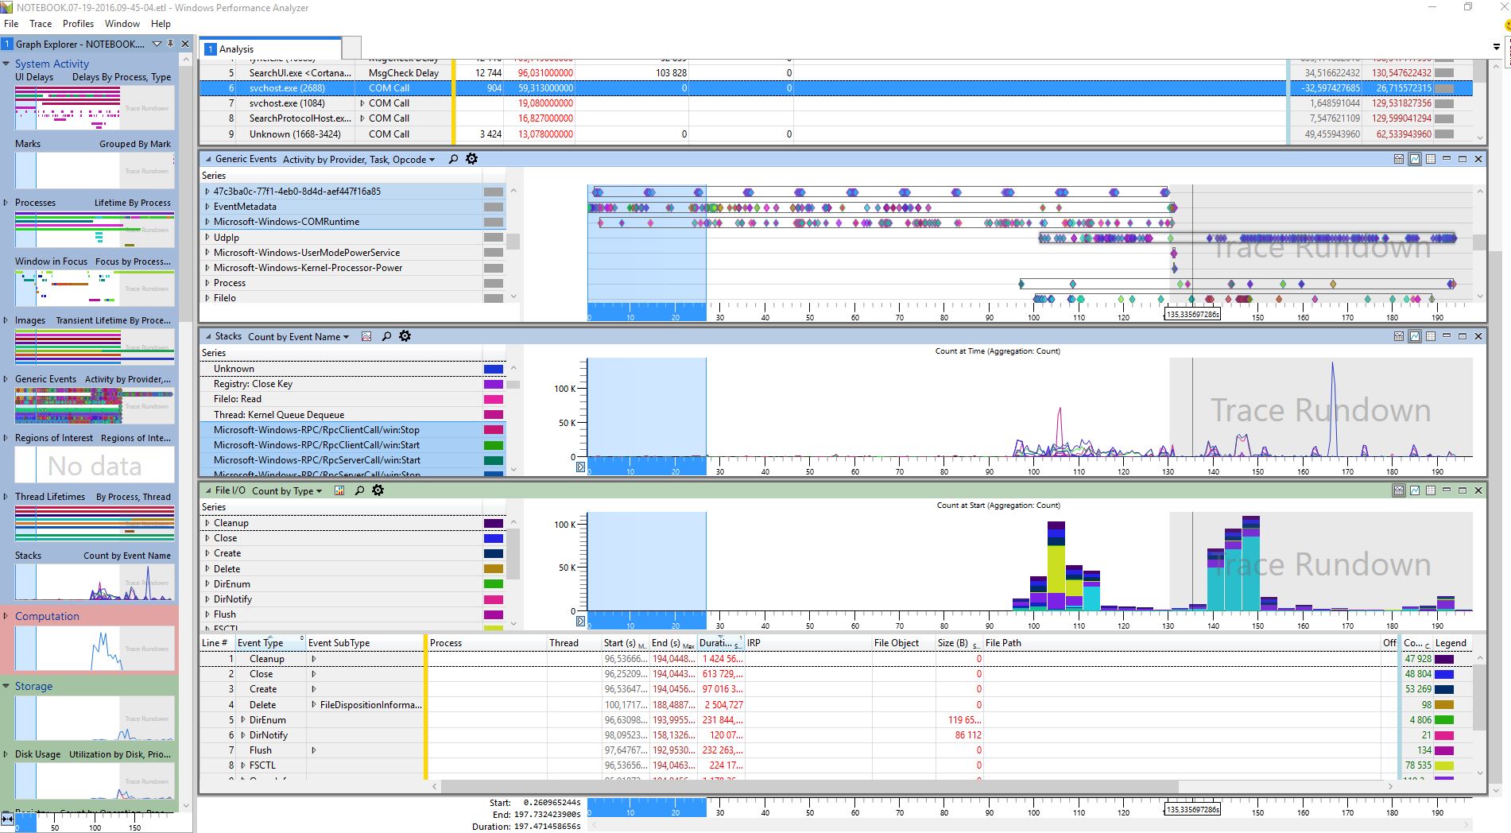Image resolution: width=1511 pixels, height=833 pixels.
Task: Select the Analysis tab
Action: [x=270, y=48]
